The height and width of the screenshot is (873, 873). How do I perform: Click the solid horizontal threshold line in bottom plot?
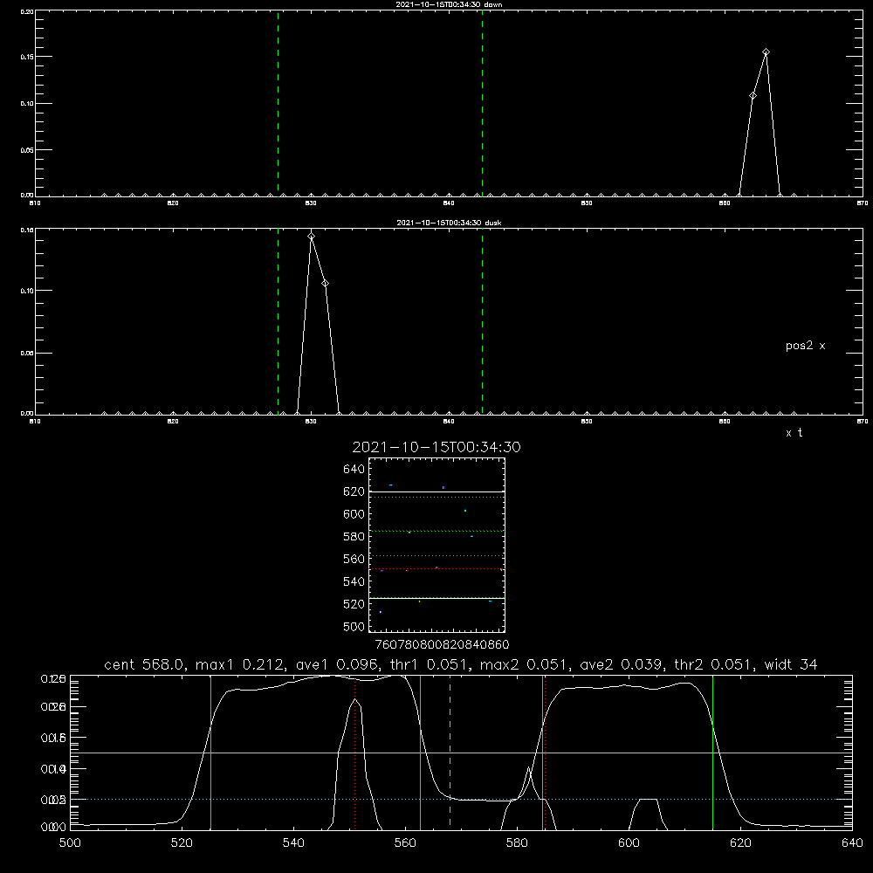[x=461, y=753]
